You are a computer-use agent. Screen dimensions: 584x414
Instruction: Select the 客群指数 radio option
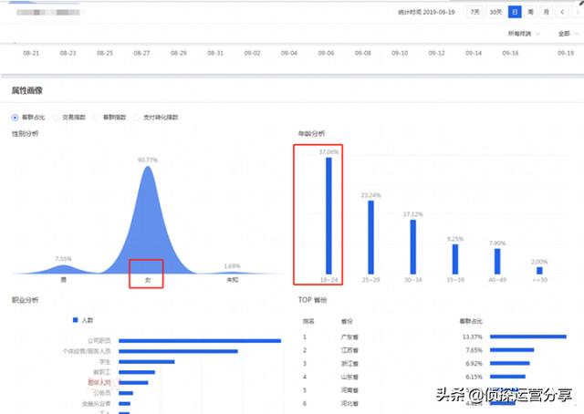click(x=97, y=118)
